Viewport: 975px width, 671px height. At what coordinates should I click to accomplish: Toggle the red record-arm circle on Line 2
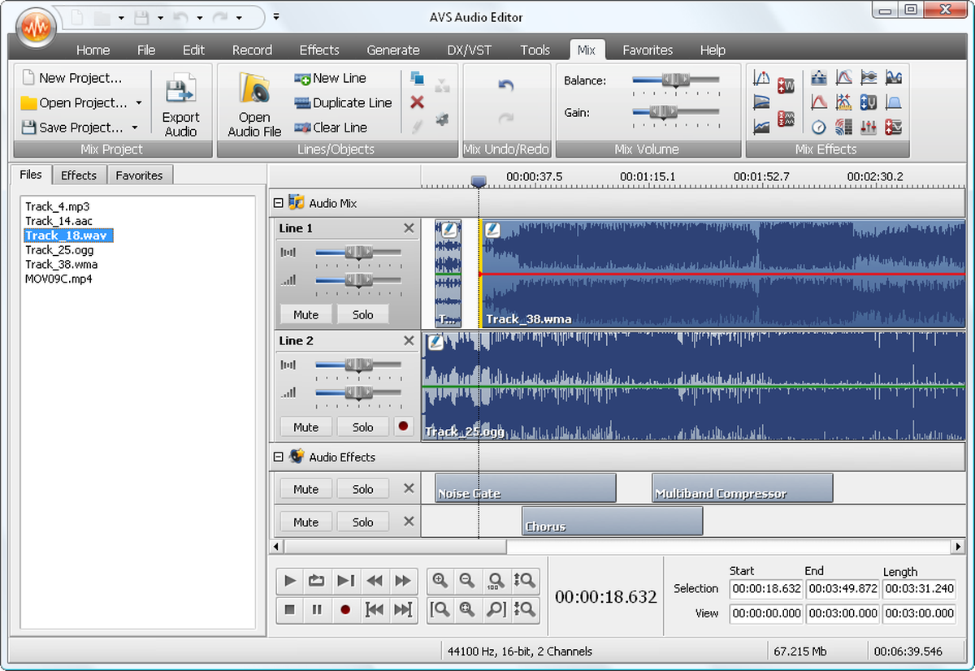pyautogui.click(x=403, y=426)
